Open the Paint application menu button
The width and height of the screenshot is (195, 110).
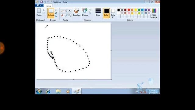coord(39,5)
